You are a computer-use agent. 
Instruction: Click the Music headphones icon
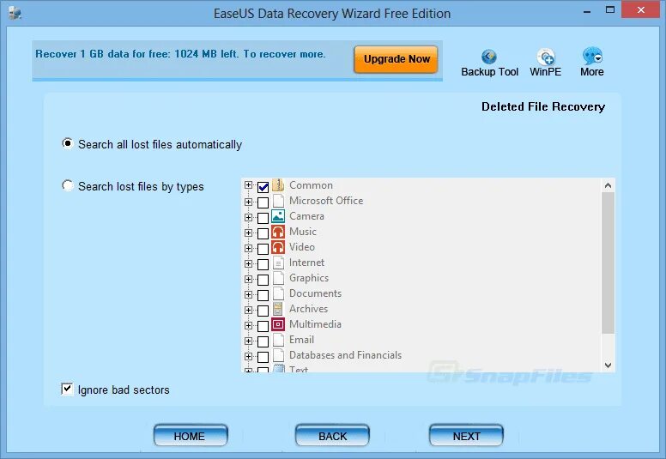click(x=278, y=232)
